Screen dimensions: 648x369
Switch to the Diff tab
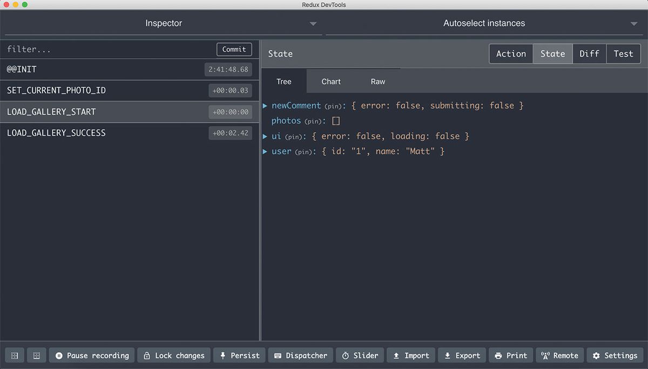tap(589, 53)
